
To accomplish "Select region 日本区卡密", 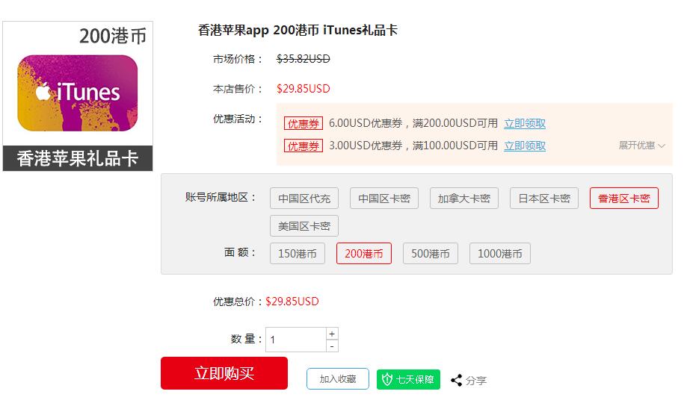I will point(544,199).
